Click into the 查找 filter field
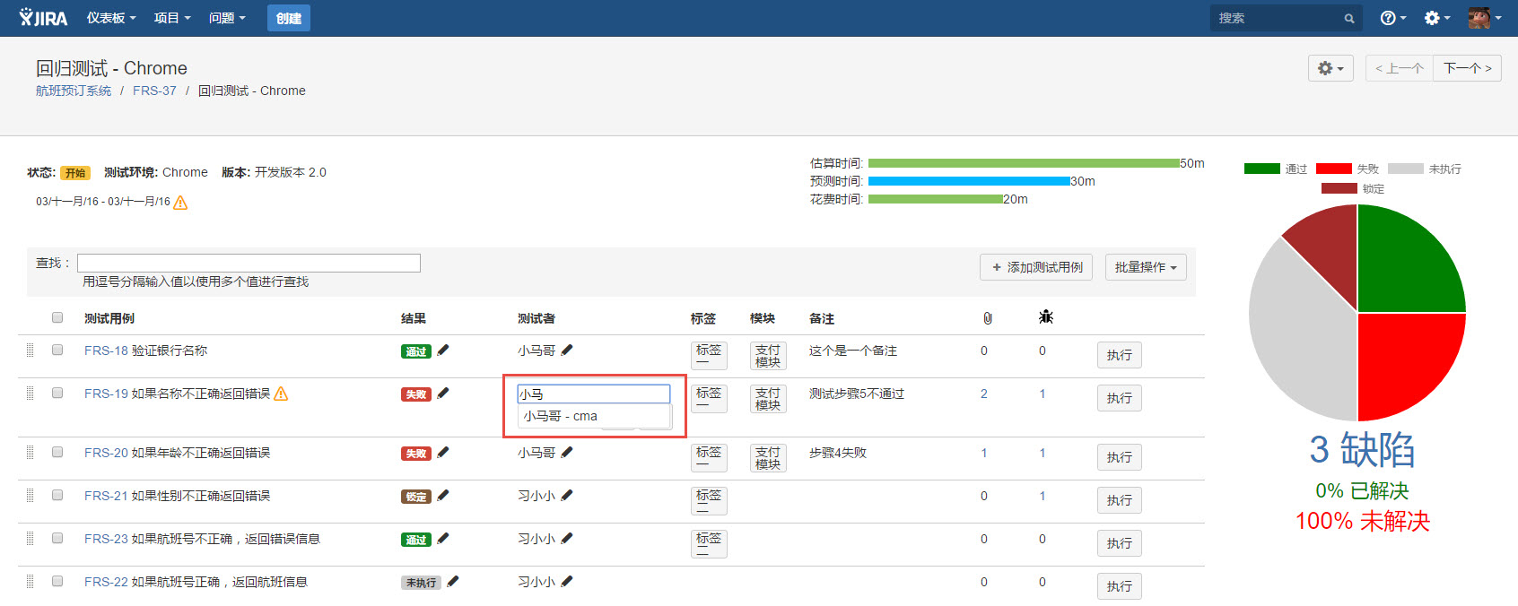The height and width of the screenshot is (606, 1518). 249,263
